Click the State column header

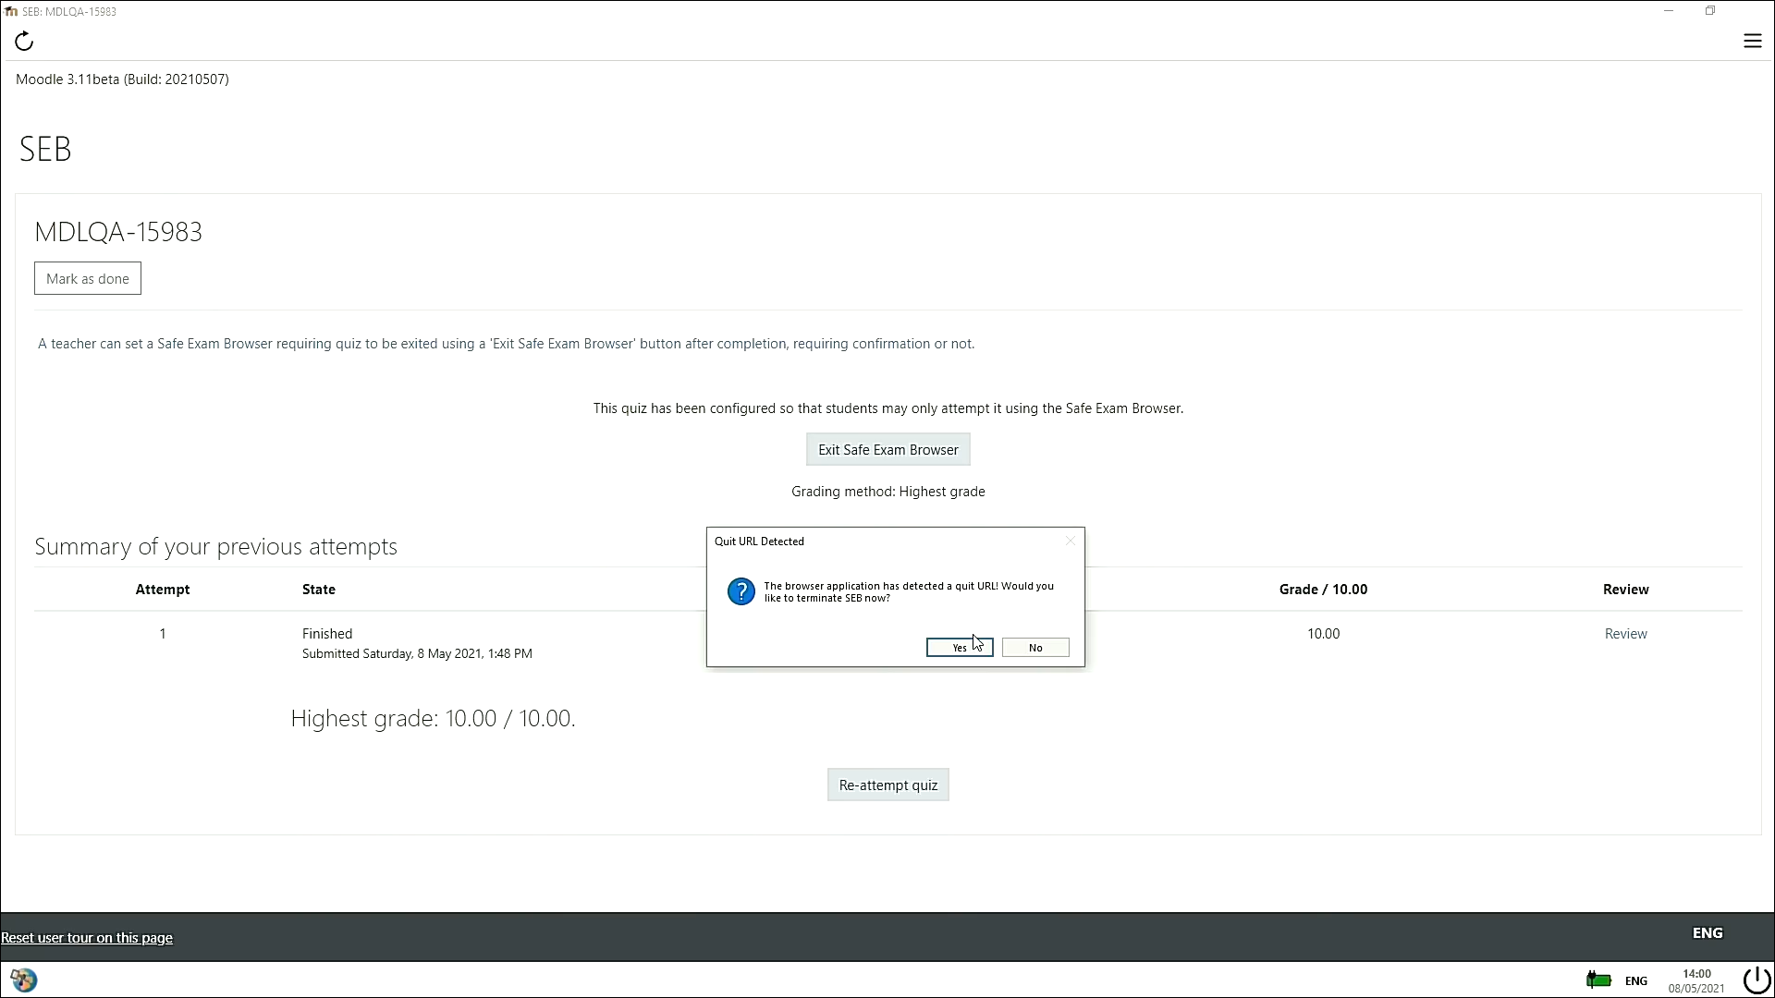click(319, 590)
